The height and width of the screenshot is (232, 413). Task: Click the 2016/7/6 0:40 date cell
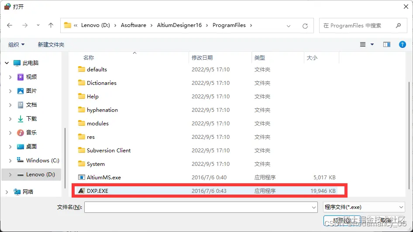point(209,177)
